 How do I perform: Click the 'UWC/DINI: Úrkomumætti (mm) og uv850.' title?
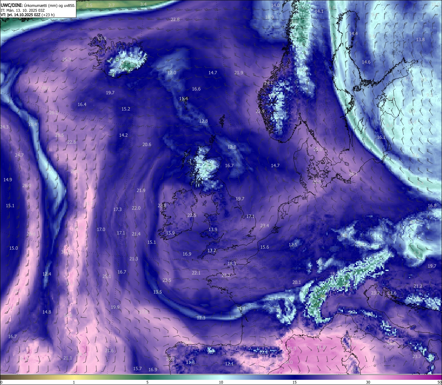38,5
